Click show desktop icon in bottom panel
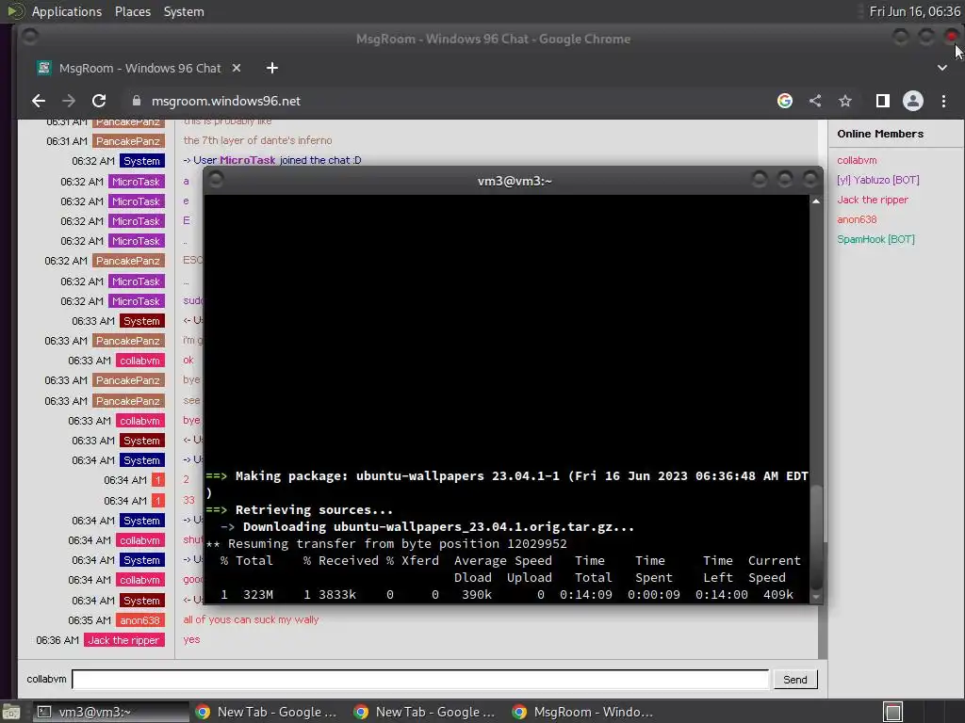Image resolution: width=965 pixels, height=723 pixels. [x=10, y=712]
